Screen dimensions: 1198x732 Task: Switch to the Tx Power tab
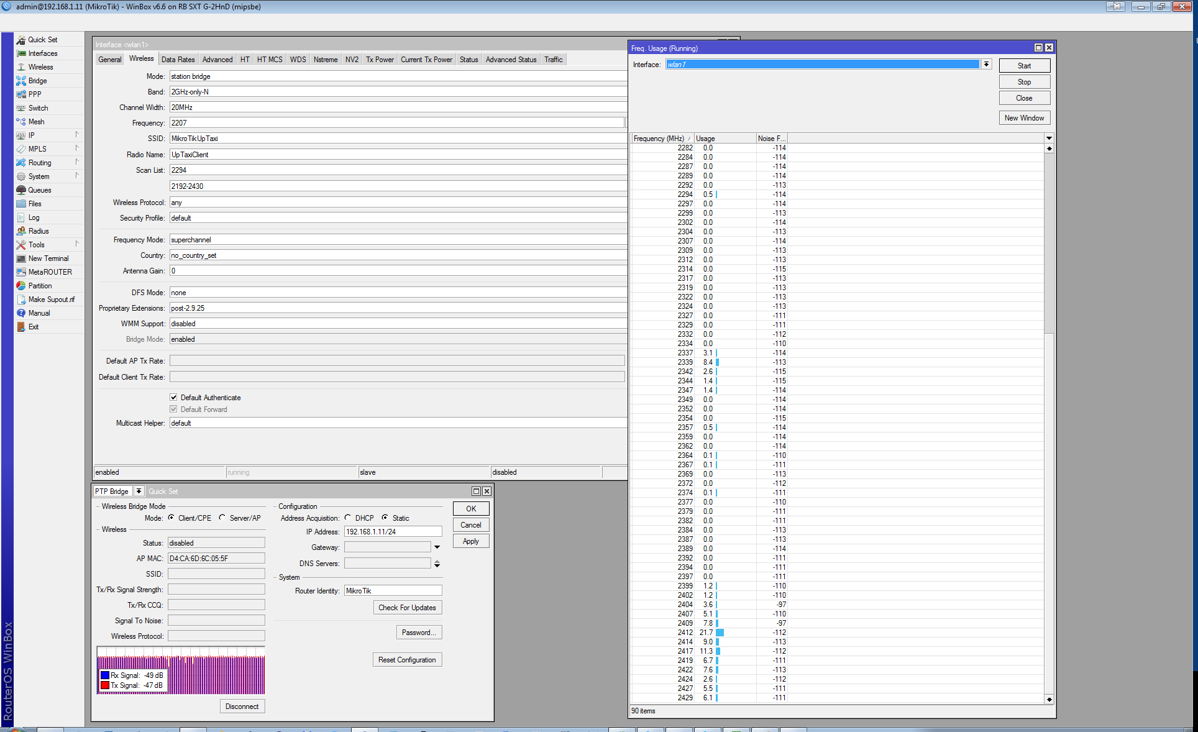pyautogui.click(x=379, y=60)
